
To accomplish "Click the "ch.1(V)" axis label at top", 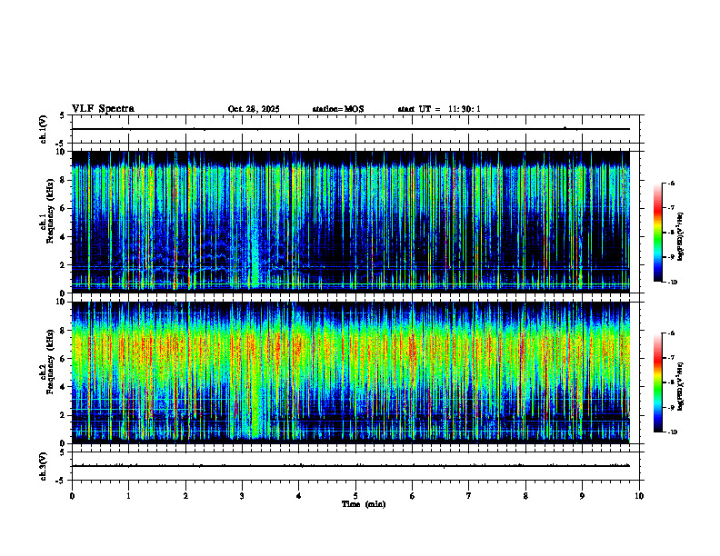I will (x=44, y=129).
